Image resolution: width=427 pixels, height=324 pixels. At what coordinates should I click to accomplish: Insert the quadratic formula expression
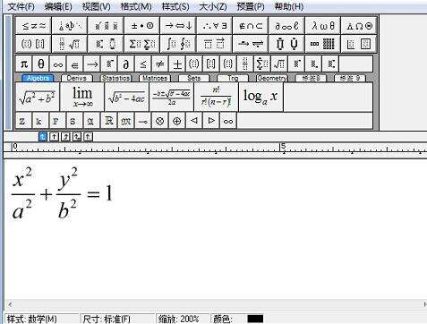(172, 97)
